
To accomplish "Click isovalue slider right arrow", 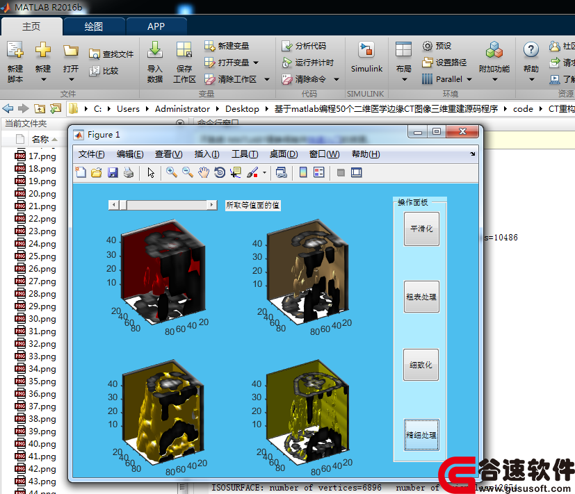I will point(212,205).
